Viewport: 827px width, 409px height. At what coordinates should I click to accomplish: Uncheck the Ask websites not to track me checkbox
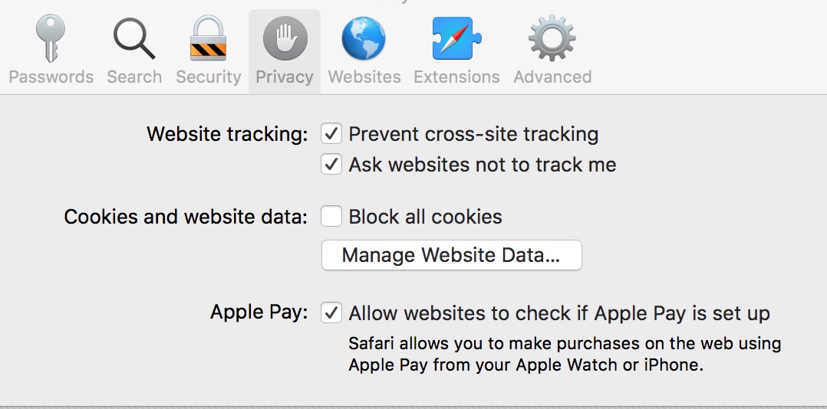pos(331,165)
